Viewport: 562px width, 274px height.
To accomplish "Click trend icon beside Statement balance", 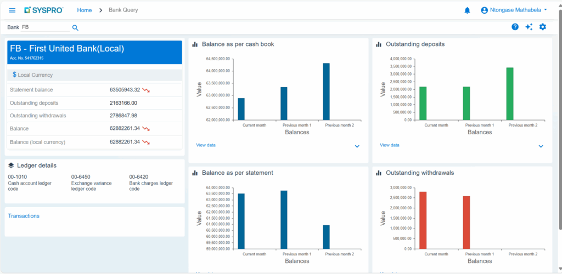I will (x=146, y=90).
